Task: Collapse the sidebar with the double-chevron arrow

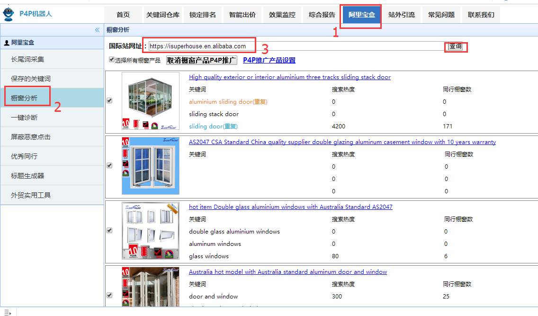Action: [x=98, y=30]
